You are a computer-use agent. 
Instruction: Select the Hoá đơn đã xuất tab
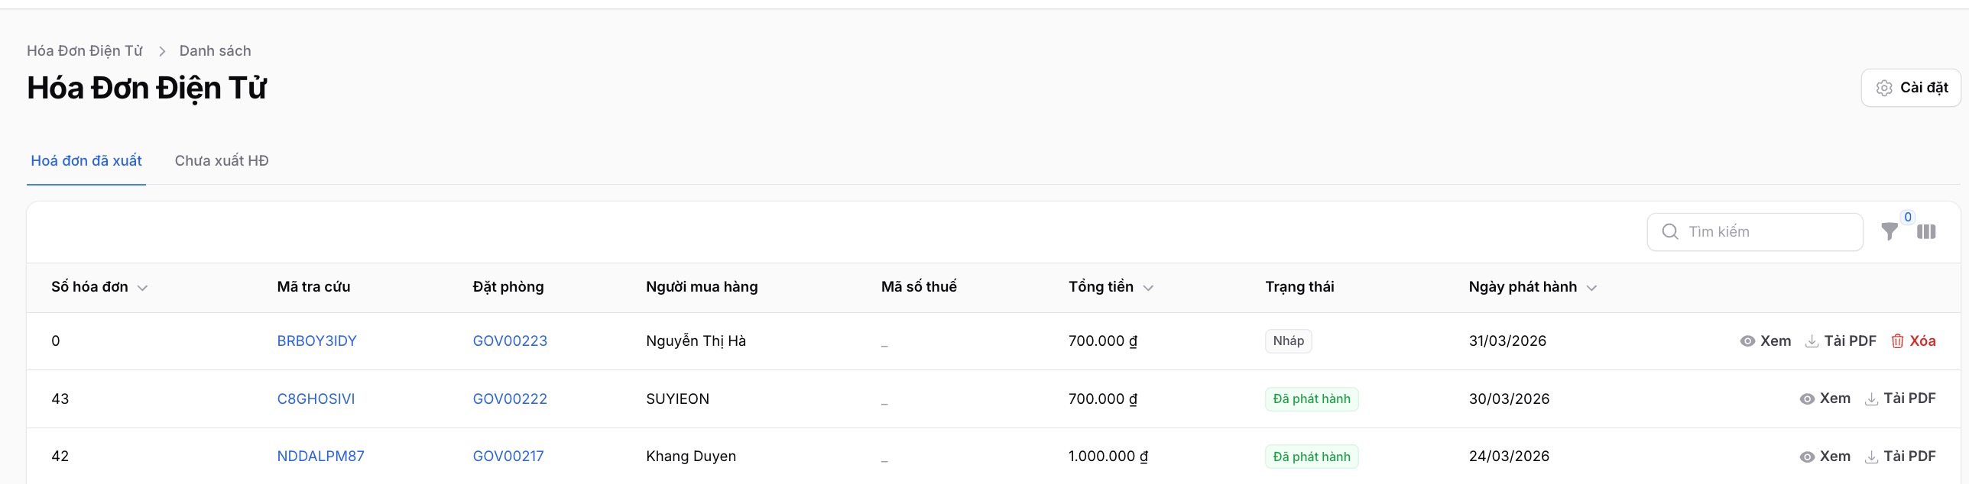point(86,161)
